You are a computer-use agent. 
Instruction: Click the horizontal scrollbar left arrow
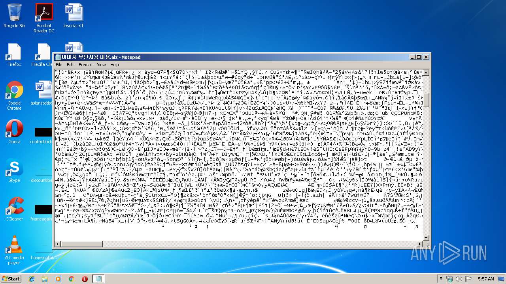tap(58, 244)
